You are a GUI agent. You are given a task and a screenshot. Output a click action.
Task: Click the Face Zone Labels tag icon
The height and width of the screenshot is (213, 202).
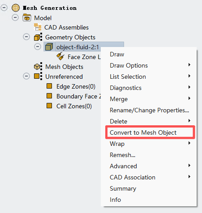(x=60, y=56)
